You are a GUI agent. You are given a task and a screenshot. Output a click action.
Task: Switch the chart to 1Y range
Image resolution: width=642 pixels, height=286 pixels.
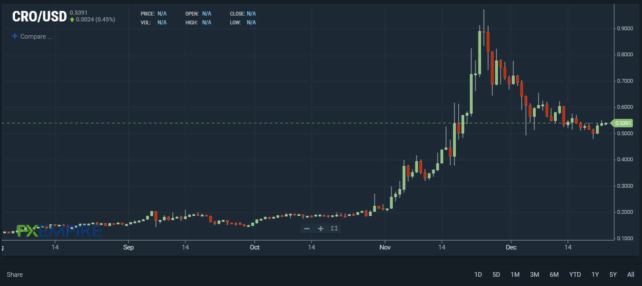coord(595,275)
